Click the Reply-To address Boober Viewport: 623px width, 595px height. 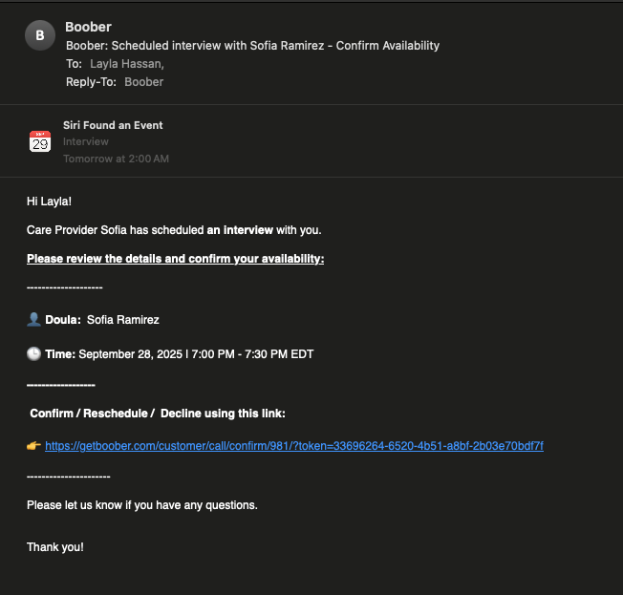pos(144,82)
